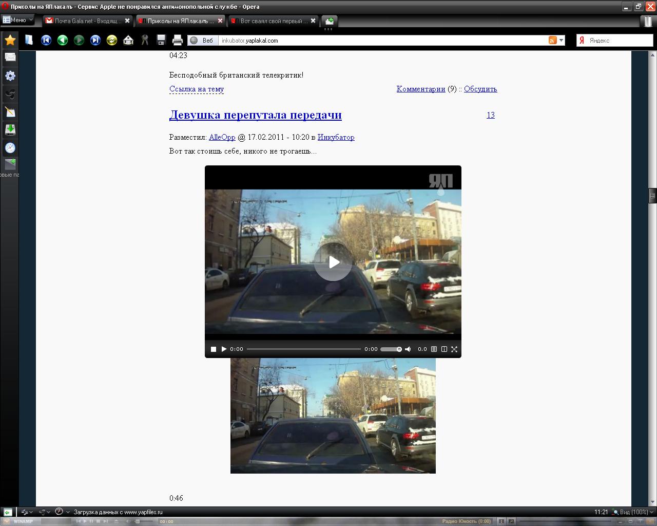Viewport: 657px width, 526px height.
Task: Click the Save floppy disk icon
Action: pyautogui.click(x=161, y=40)
